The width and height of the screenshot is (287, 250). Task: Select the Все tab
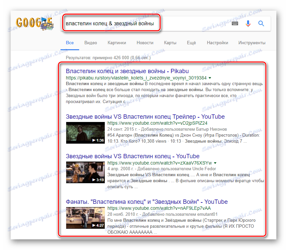(70, 43)
